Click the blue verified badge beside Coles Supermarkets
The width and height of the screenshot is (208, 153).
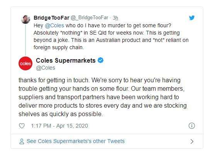click(101, 60)
